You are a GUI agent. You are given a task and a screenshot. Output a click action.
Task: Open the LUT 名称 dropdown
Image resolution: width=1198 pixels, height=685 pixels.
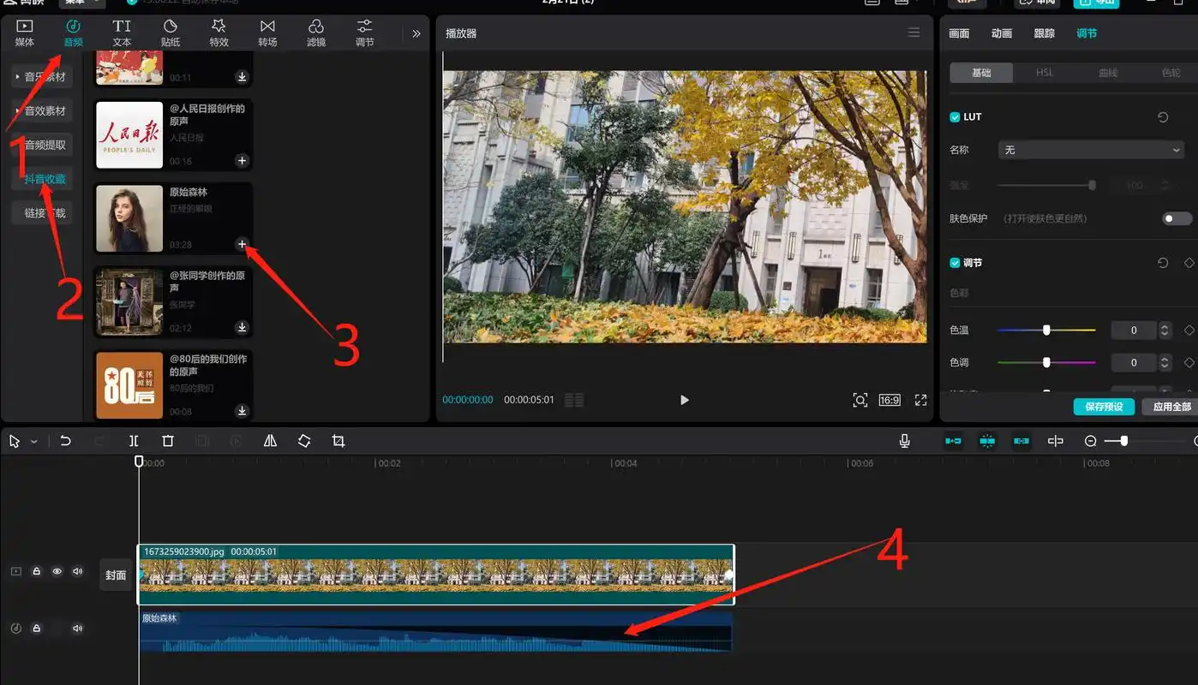[1091, 150]
